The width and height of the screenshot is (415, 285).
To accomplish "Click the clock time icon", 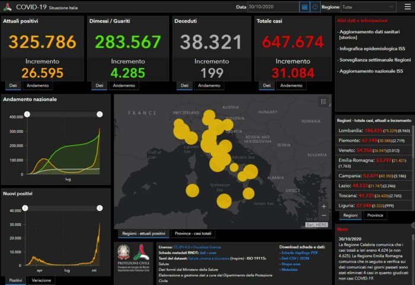I will click(x=314, y=7).
